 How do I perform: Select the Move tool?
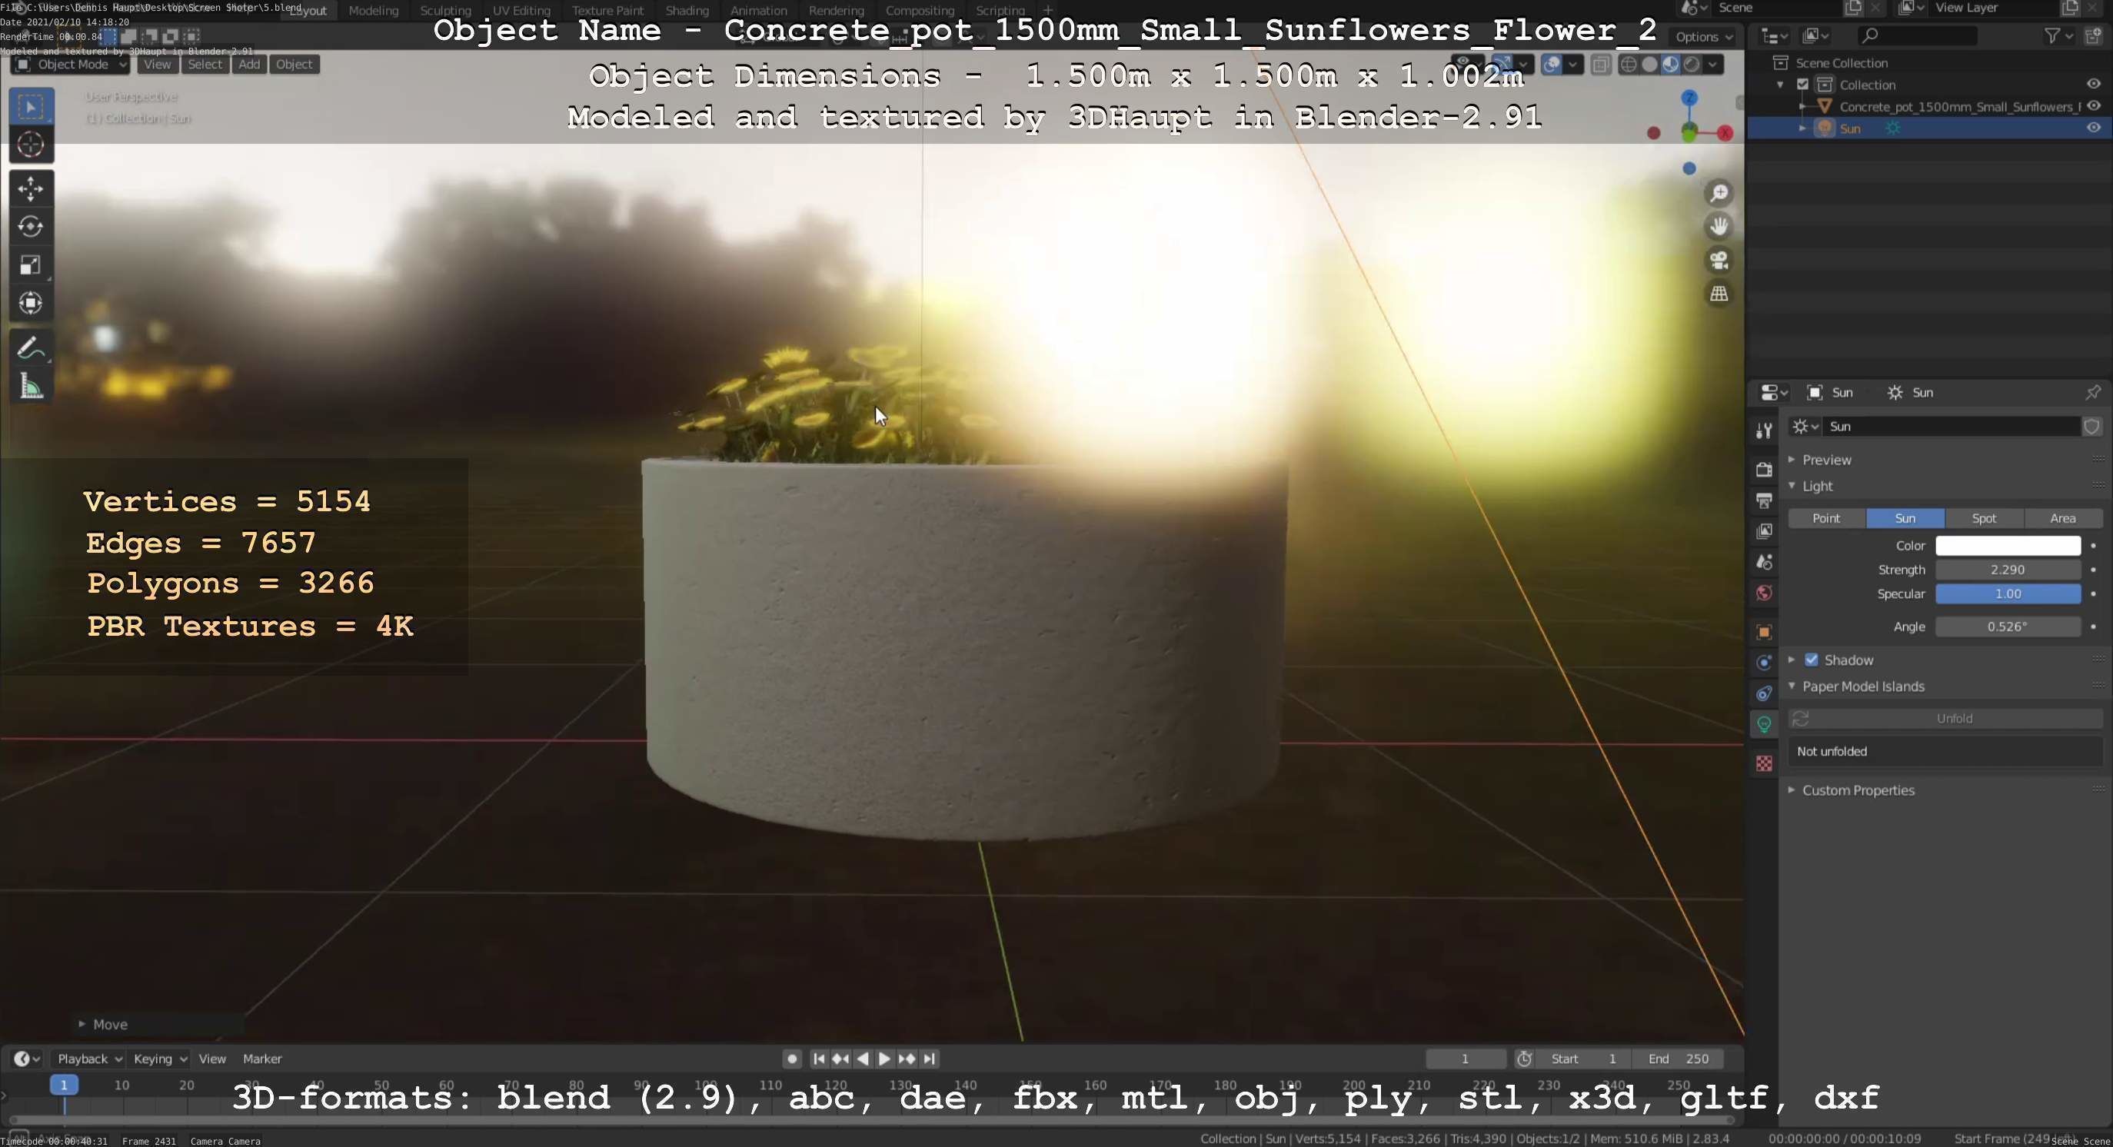coord(32,188)
